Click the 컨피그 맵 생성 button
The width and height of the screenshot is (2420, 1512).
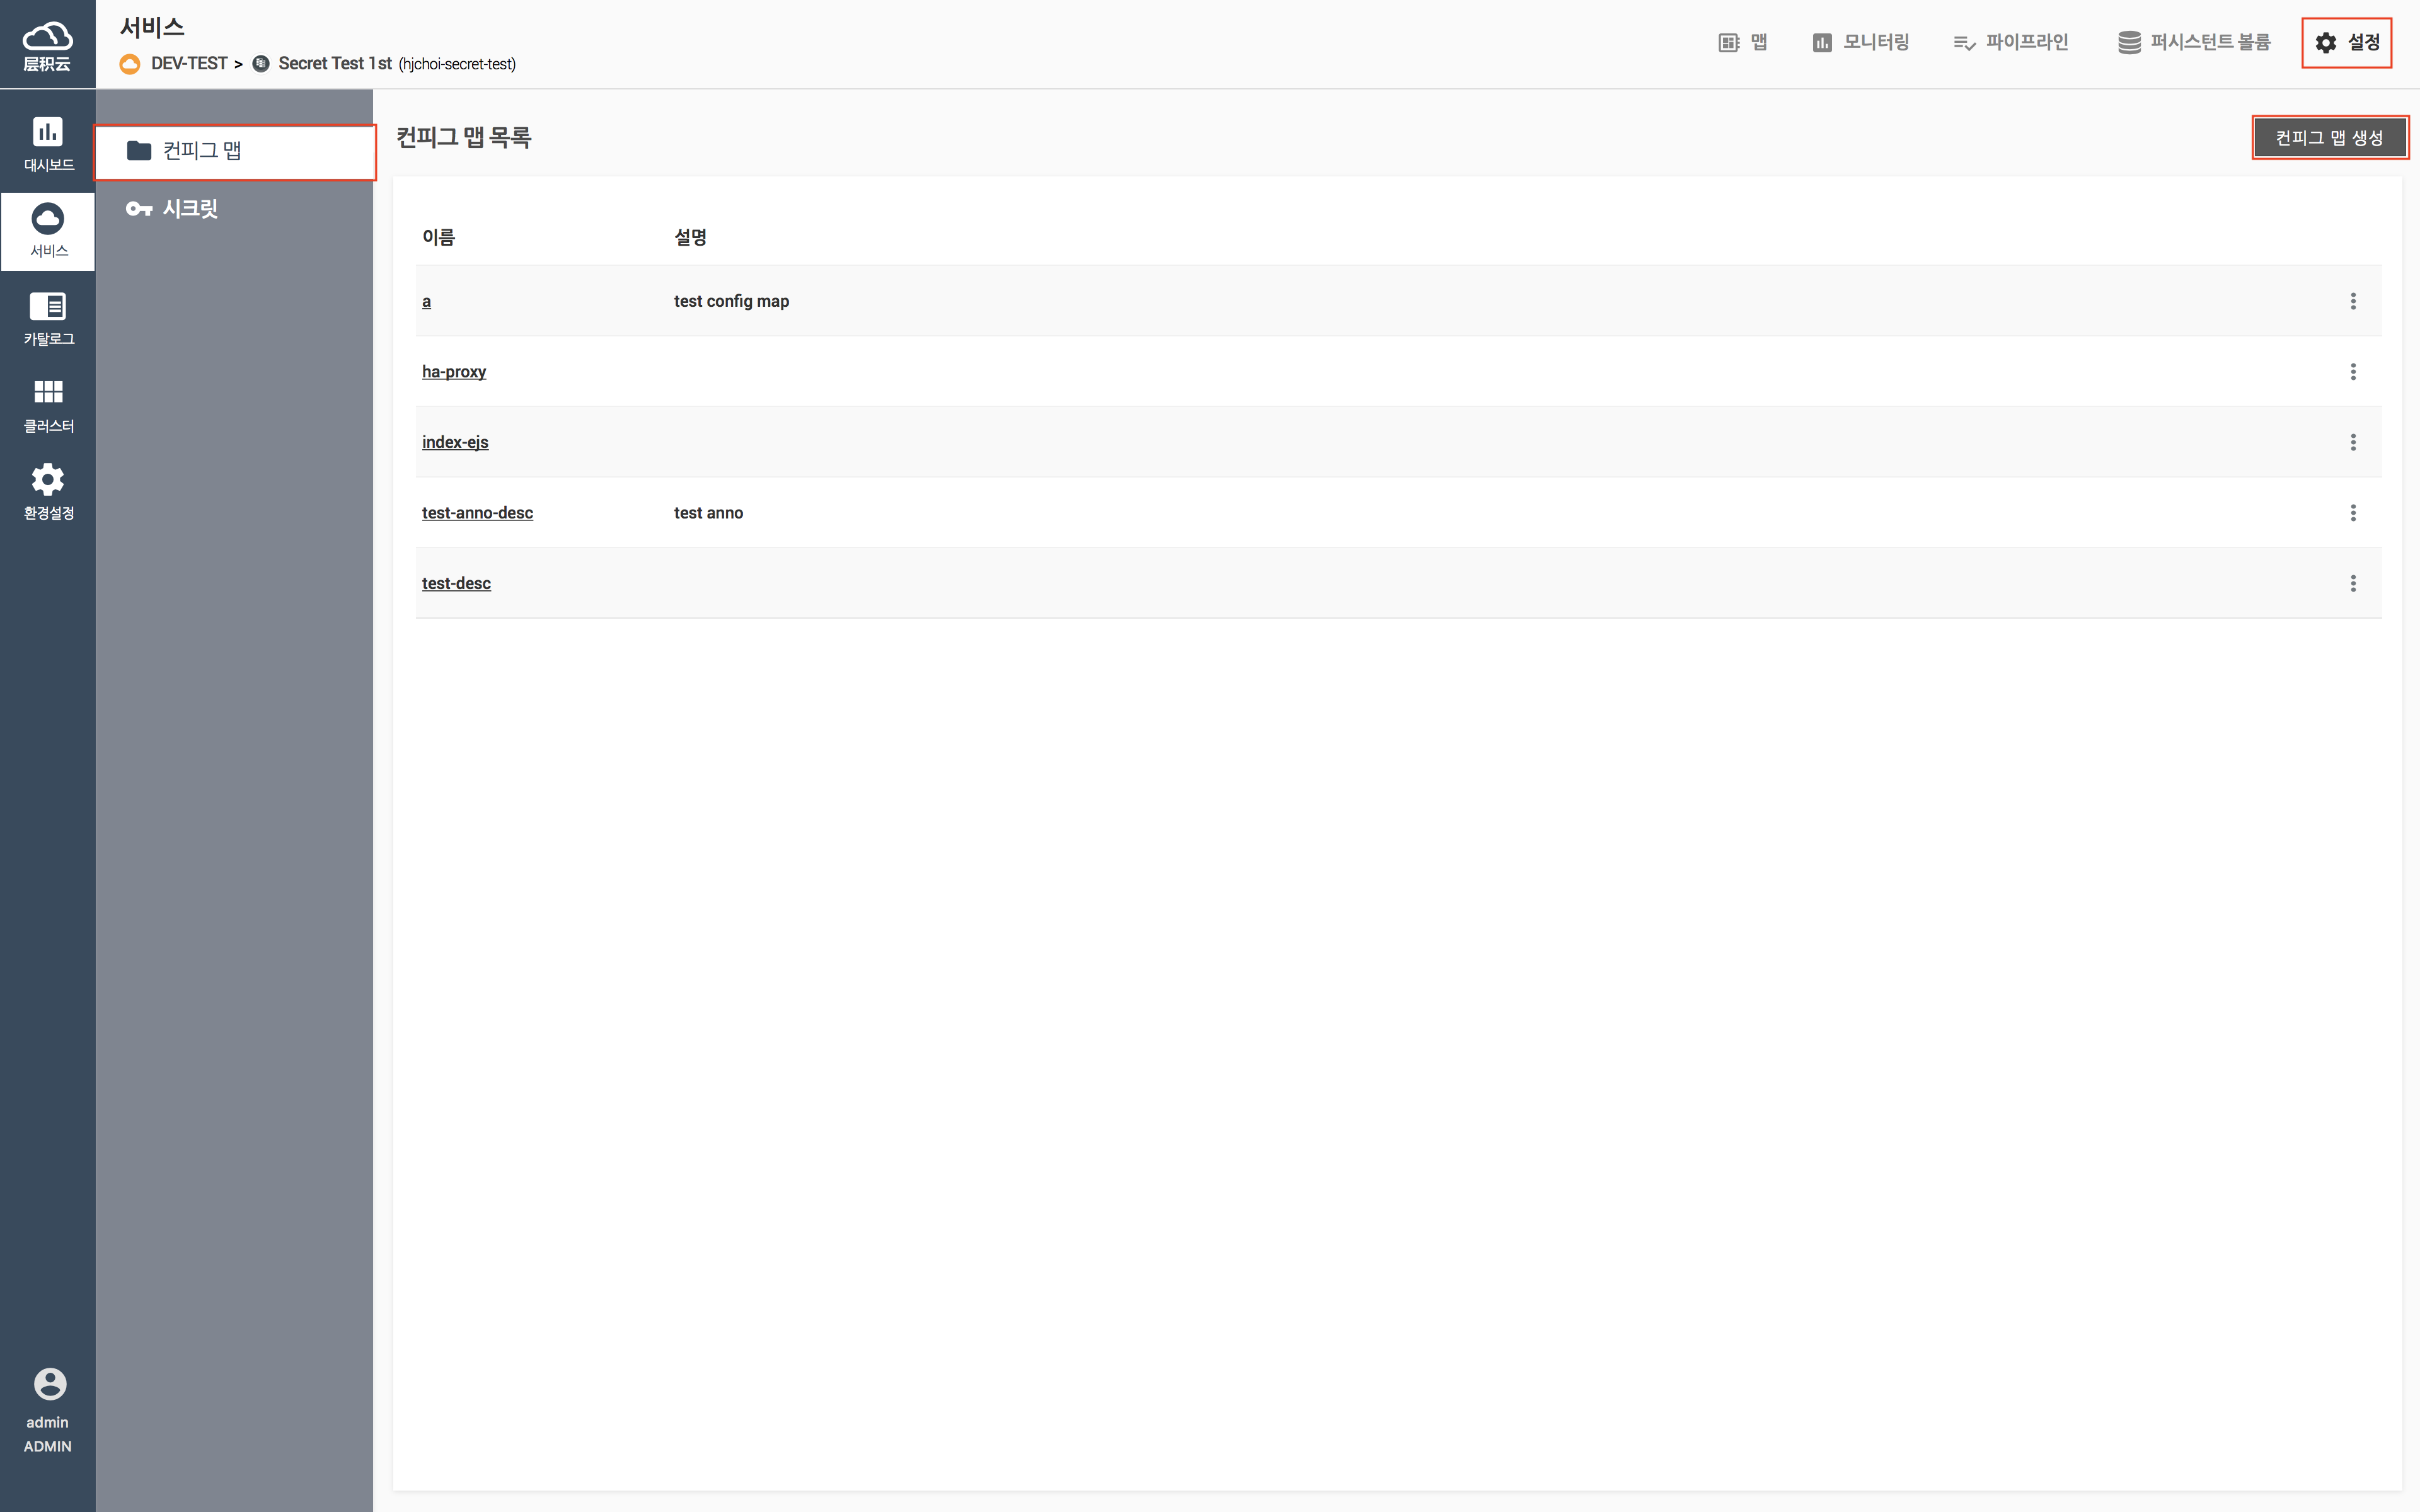click(2329, 137)
